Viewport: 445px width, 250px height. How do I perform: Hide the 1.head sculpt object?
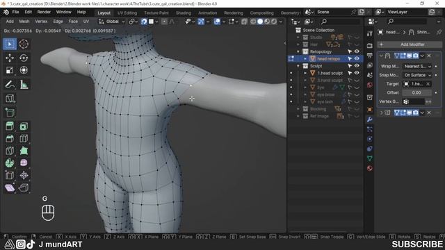click(x=357, y=73)
